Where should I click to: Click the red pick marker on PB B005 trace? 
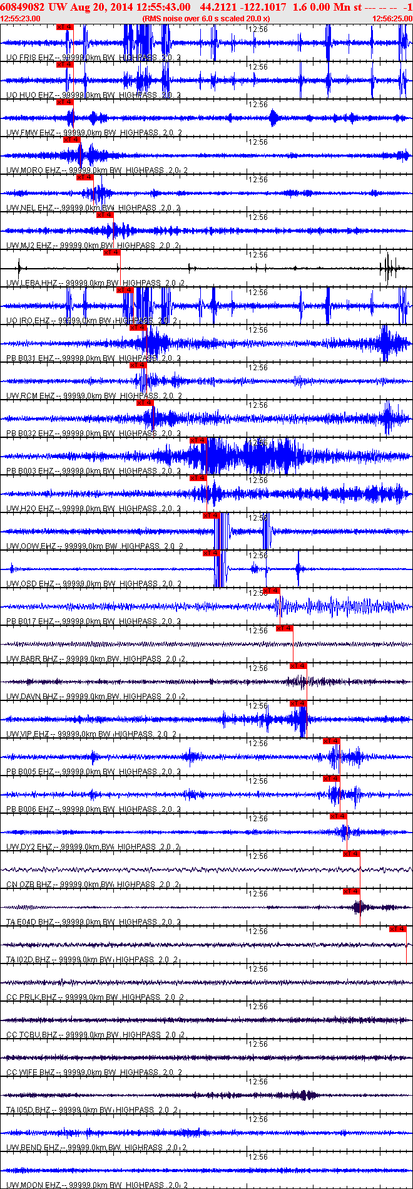[332, 741]
